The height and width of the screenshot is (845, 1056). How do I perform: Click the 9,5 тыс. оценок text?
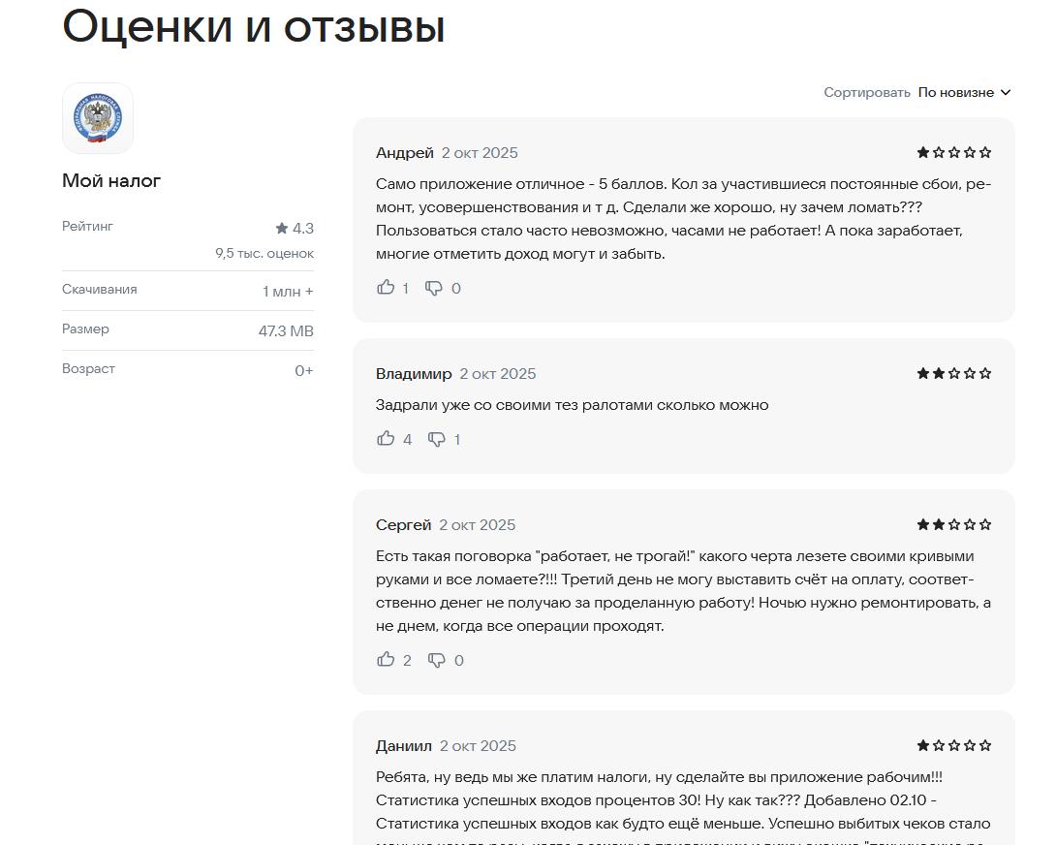264,253
